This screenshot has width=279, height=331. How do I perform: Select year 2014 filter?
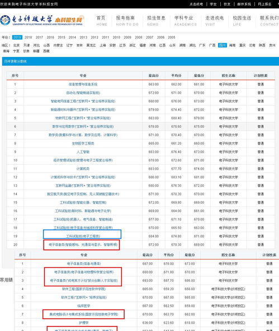click(x=72, y=37)
